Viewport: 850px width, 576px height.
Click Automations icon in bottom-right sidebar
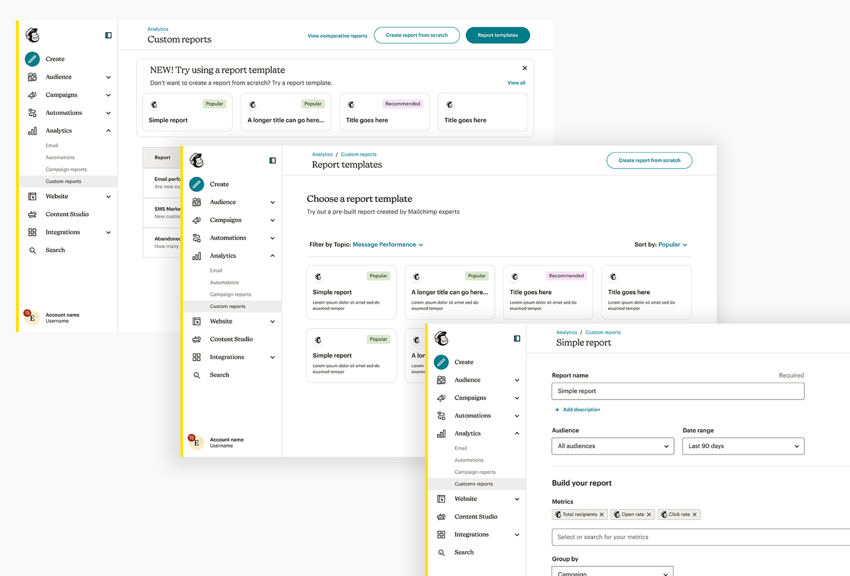pos(441,416)
